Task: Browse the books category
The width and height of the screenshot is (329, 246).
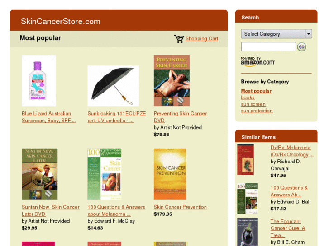Action: coord(248,98)
